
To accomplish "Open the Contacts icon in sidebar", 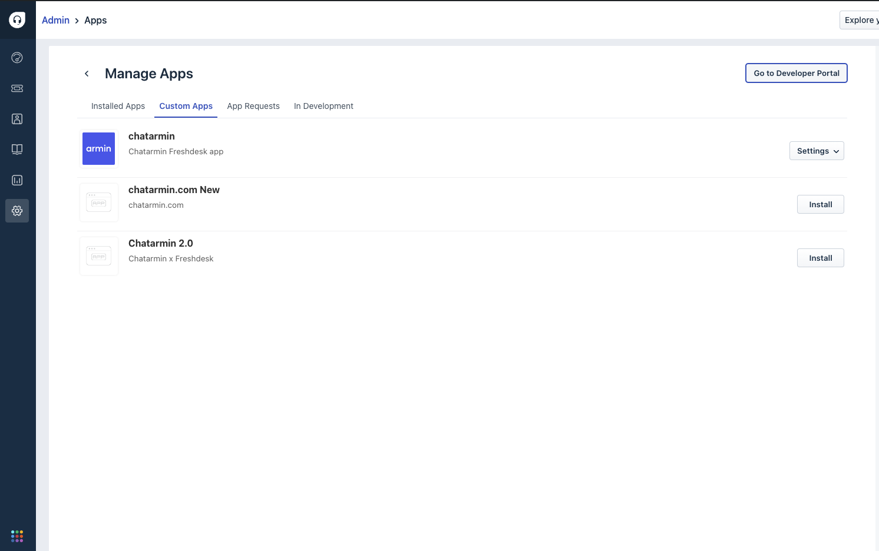I will [x=17, y=119].
